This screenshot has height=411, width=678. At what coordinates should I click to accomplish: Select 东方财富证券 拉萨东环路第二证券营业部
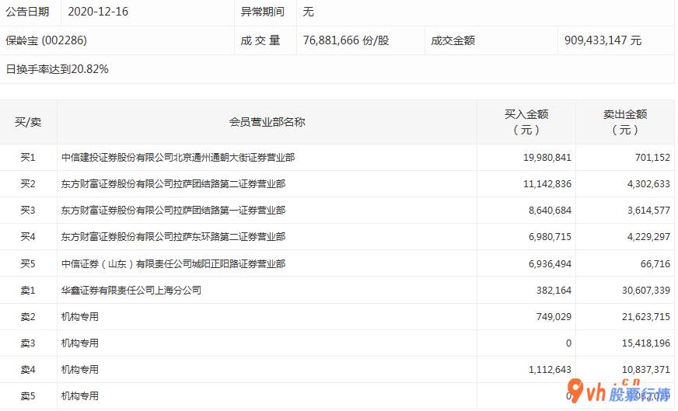173,237
